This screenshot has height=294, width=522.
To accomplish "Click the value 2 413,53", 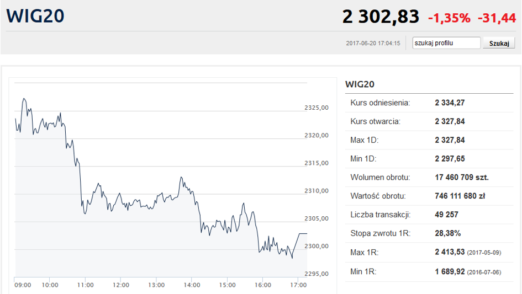I will [450, 252].
